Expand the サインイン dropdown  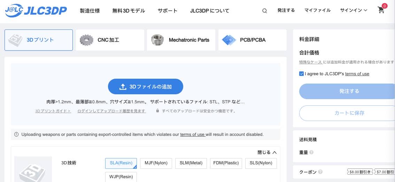354,10
